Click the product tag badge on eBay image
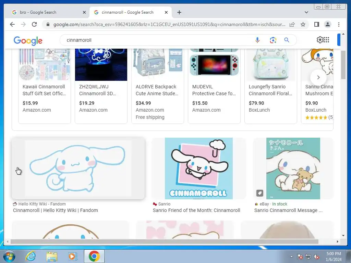The width and height of the screenshot is (351, 263). (260, 193)
